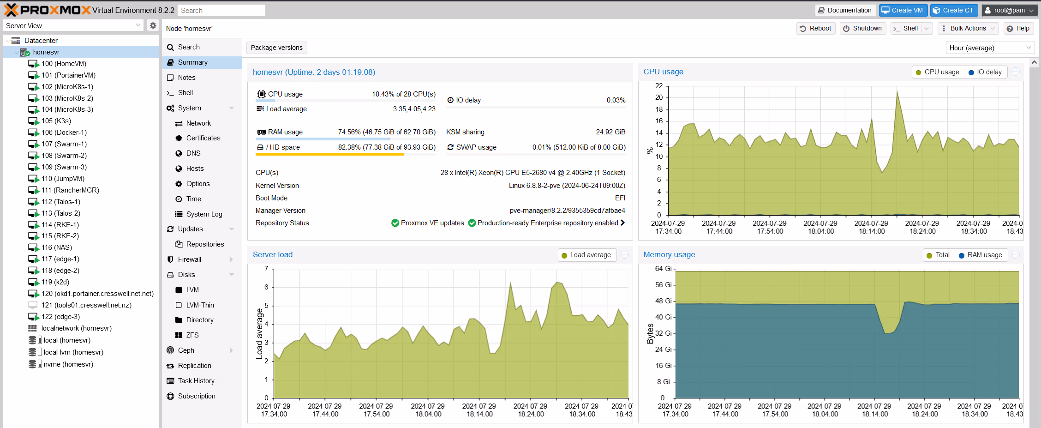This screenshot has height=428, width=1041.
Task: Click the Time clock icon
Action: pos(179,199)
